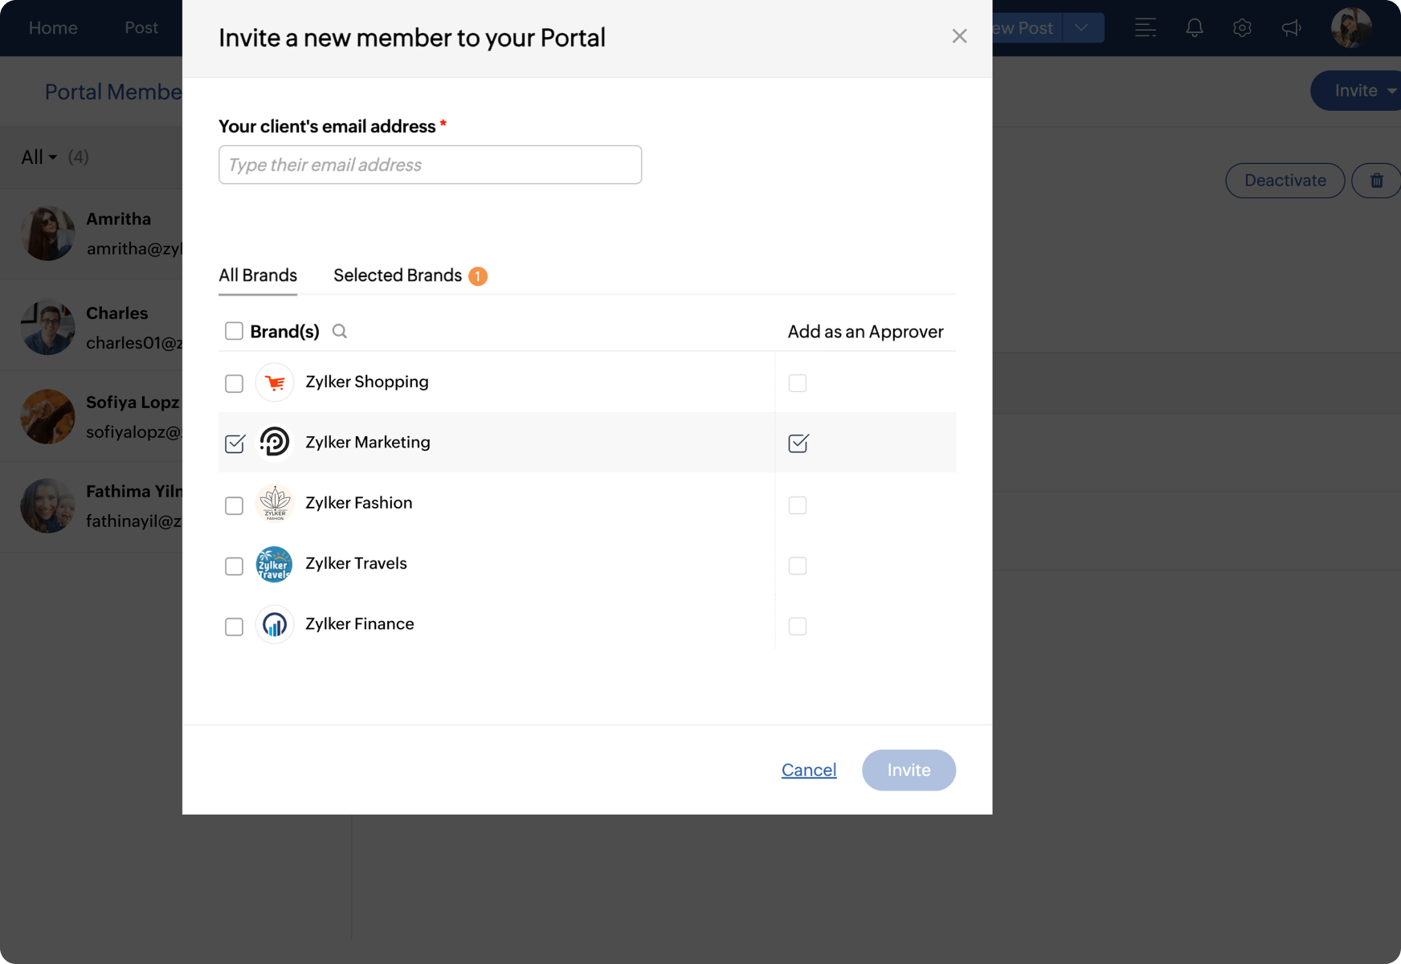Viewport: 1401px width, 964px height.
Task: Click the brand search magnifier icon
Action: pyautogui.click(x=340, y=331)
